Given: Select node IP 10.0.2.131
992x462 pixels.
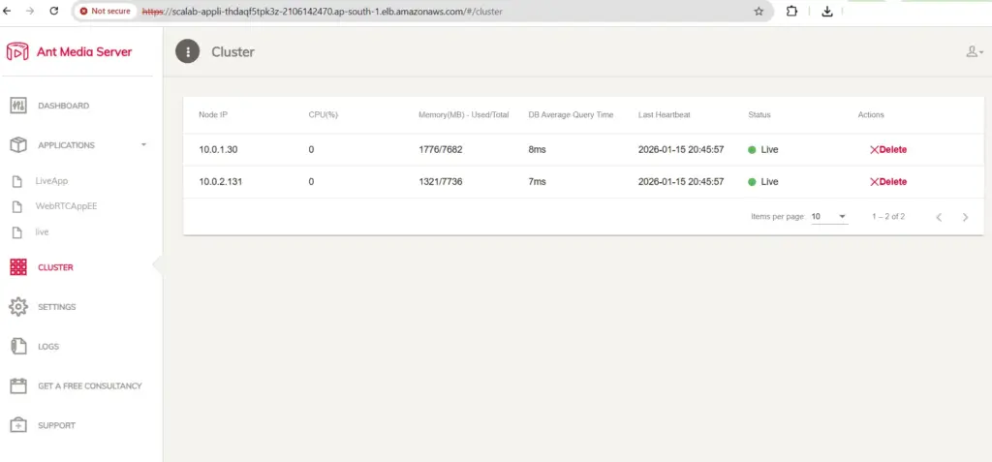Looking at the screenshot, I should point(221,182).
